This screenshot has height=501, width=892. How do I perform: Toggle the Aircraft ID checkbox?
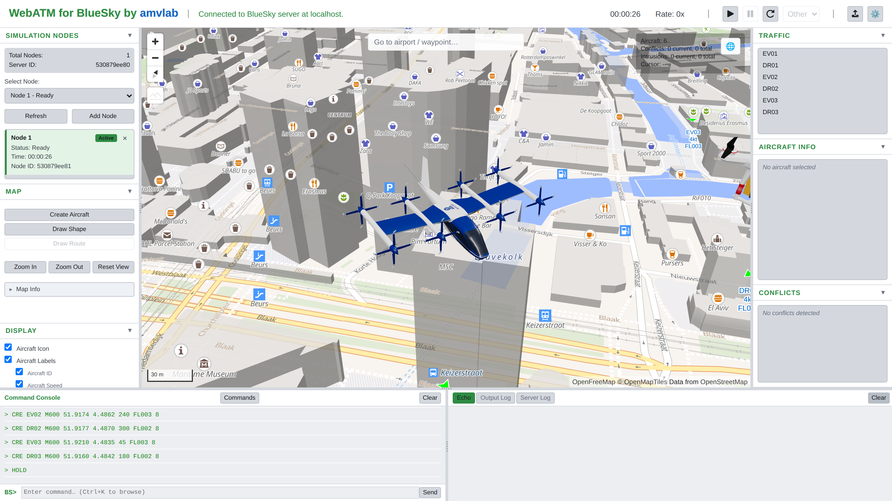(20, 372)
